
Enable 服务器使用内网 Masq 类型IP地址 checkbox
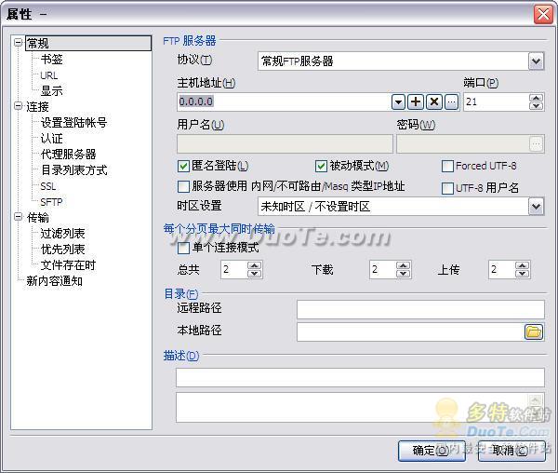pyautogui.click(x=183, y=186)
